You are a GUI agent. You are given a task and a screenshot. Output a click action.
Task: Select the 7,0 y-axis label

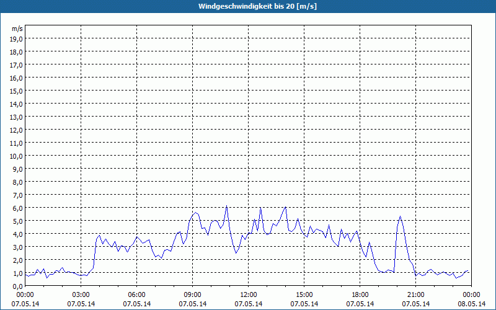[x=18, y=195]
